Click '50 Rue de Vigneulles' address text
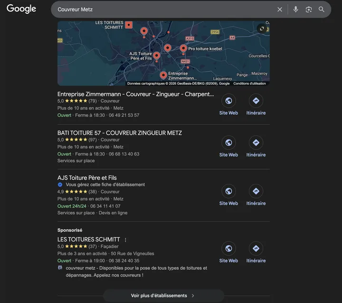The height and width of the screenshot is (303, 342). pyautogui.click(x=133, y=254)
